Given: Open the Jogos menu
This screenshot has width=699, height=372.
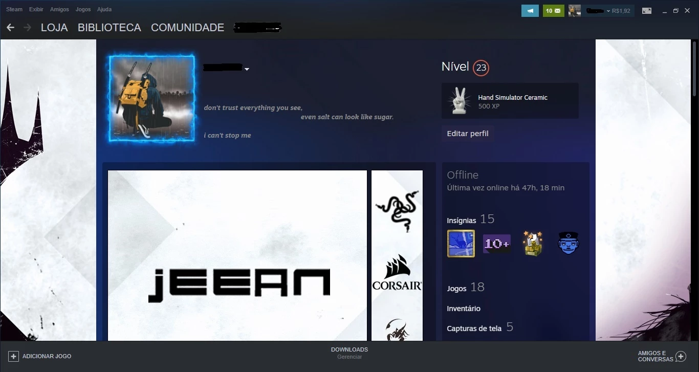Looking at the screenshot, I should [83, 9].
